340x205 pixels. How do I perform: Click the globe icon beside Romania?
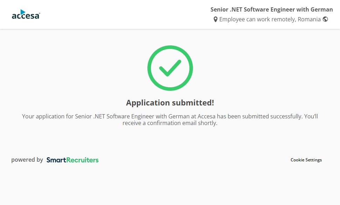pyautogui.click(x=325, y=19)
